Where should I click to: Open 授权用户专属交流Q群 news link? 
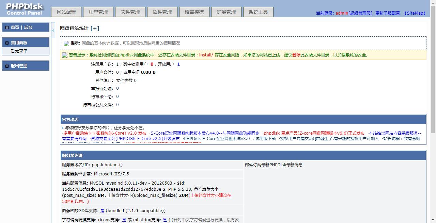(x=329, y=139)
